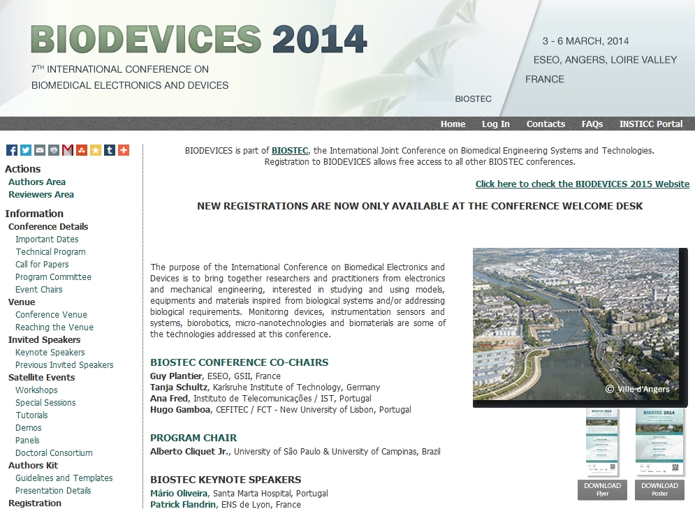
Task: Share via the Gmail icon
Action: pyautogui.click(x=68, y=150)
